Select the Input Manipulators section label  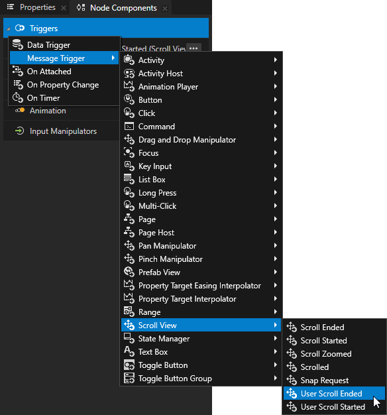(63, 131)
